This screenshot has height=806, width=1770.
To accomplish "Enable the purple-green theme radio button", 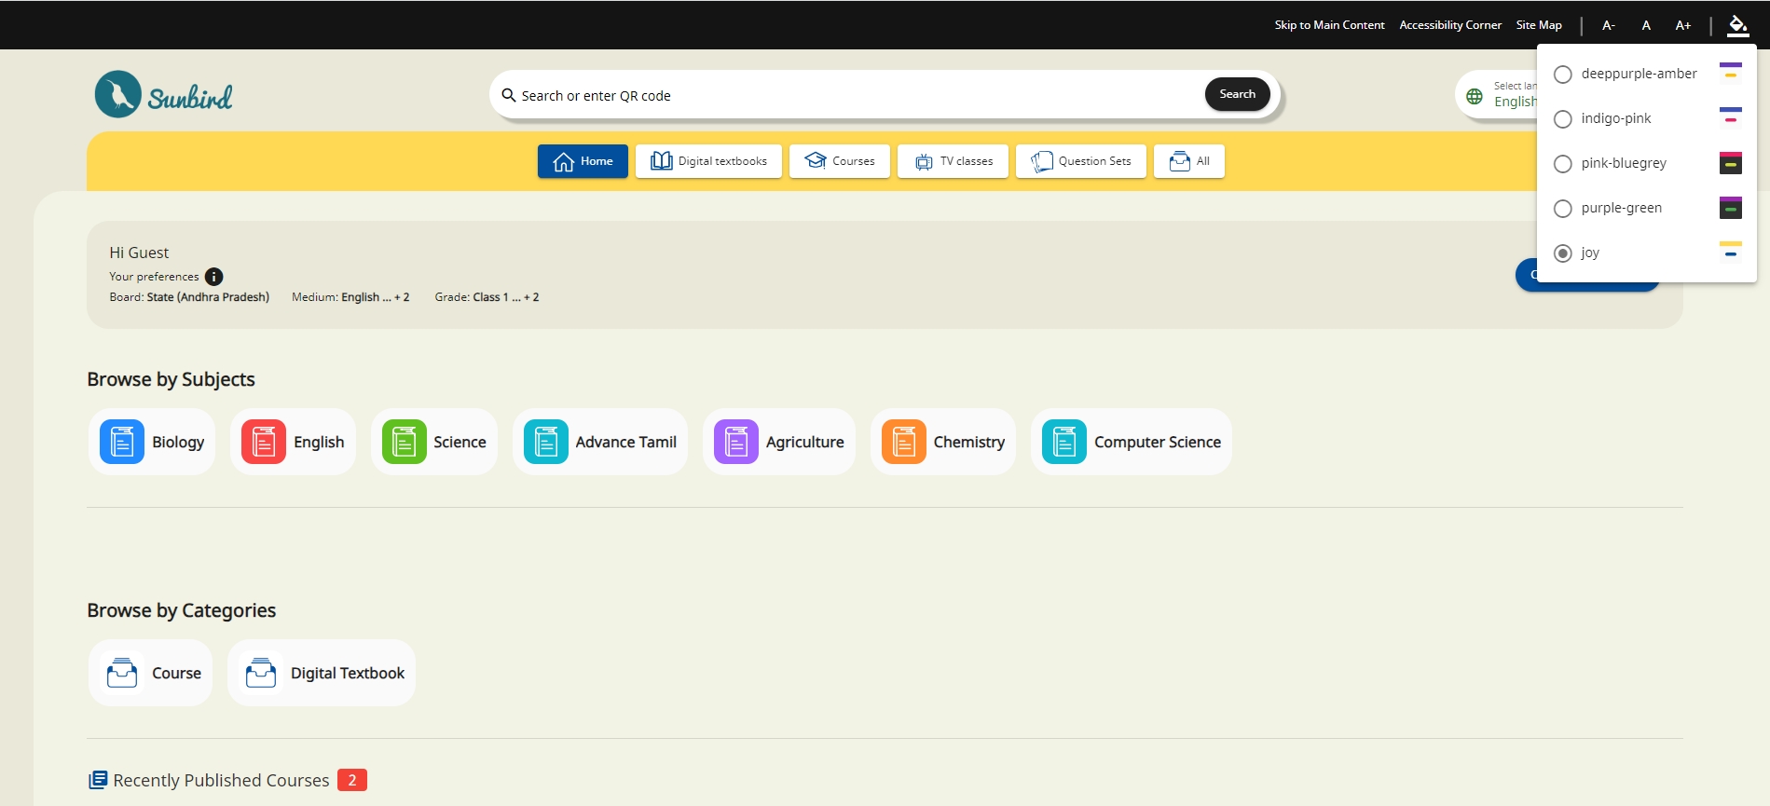I will click(x=1563, y=209).
